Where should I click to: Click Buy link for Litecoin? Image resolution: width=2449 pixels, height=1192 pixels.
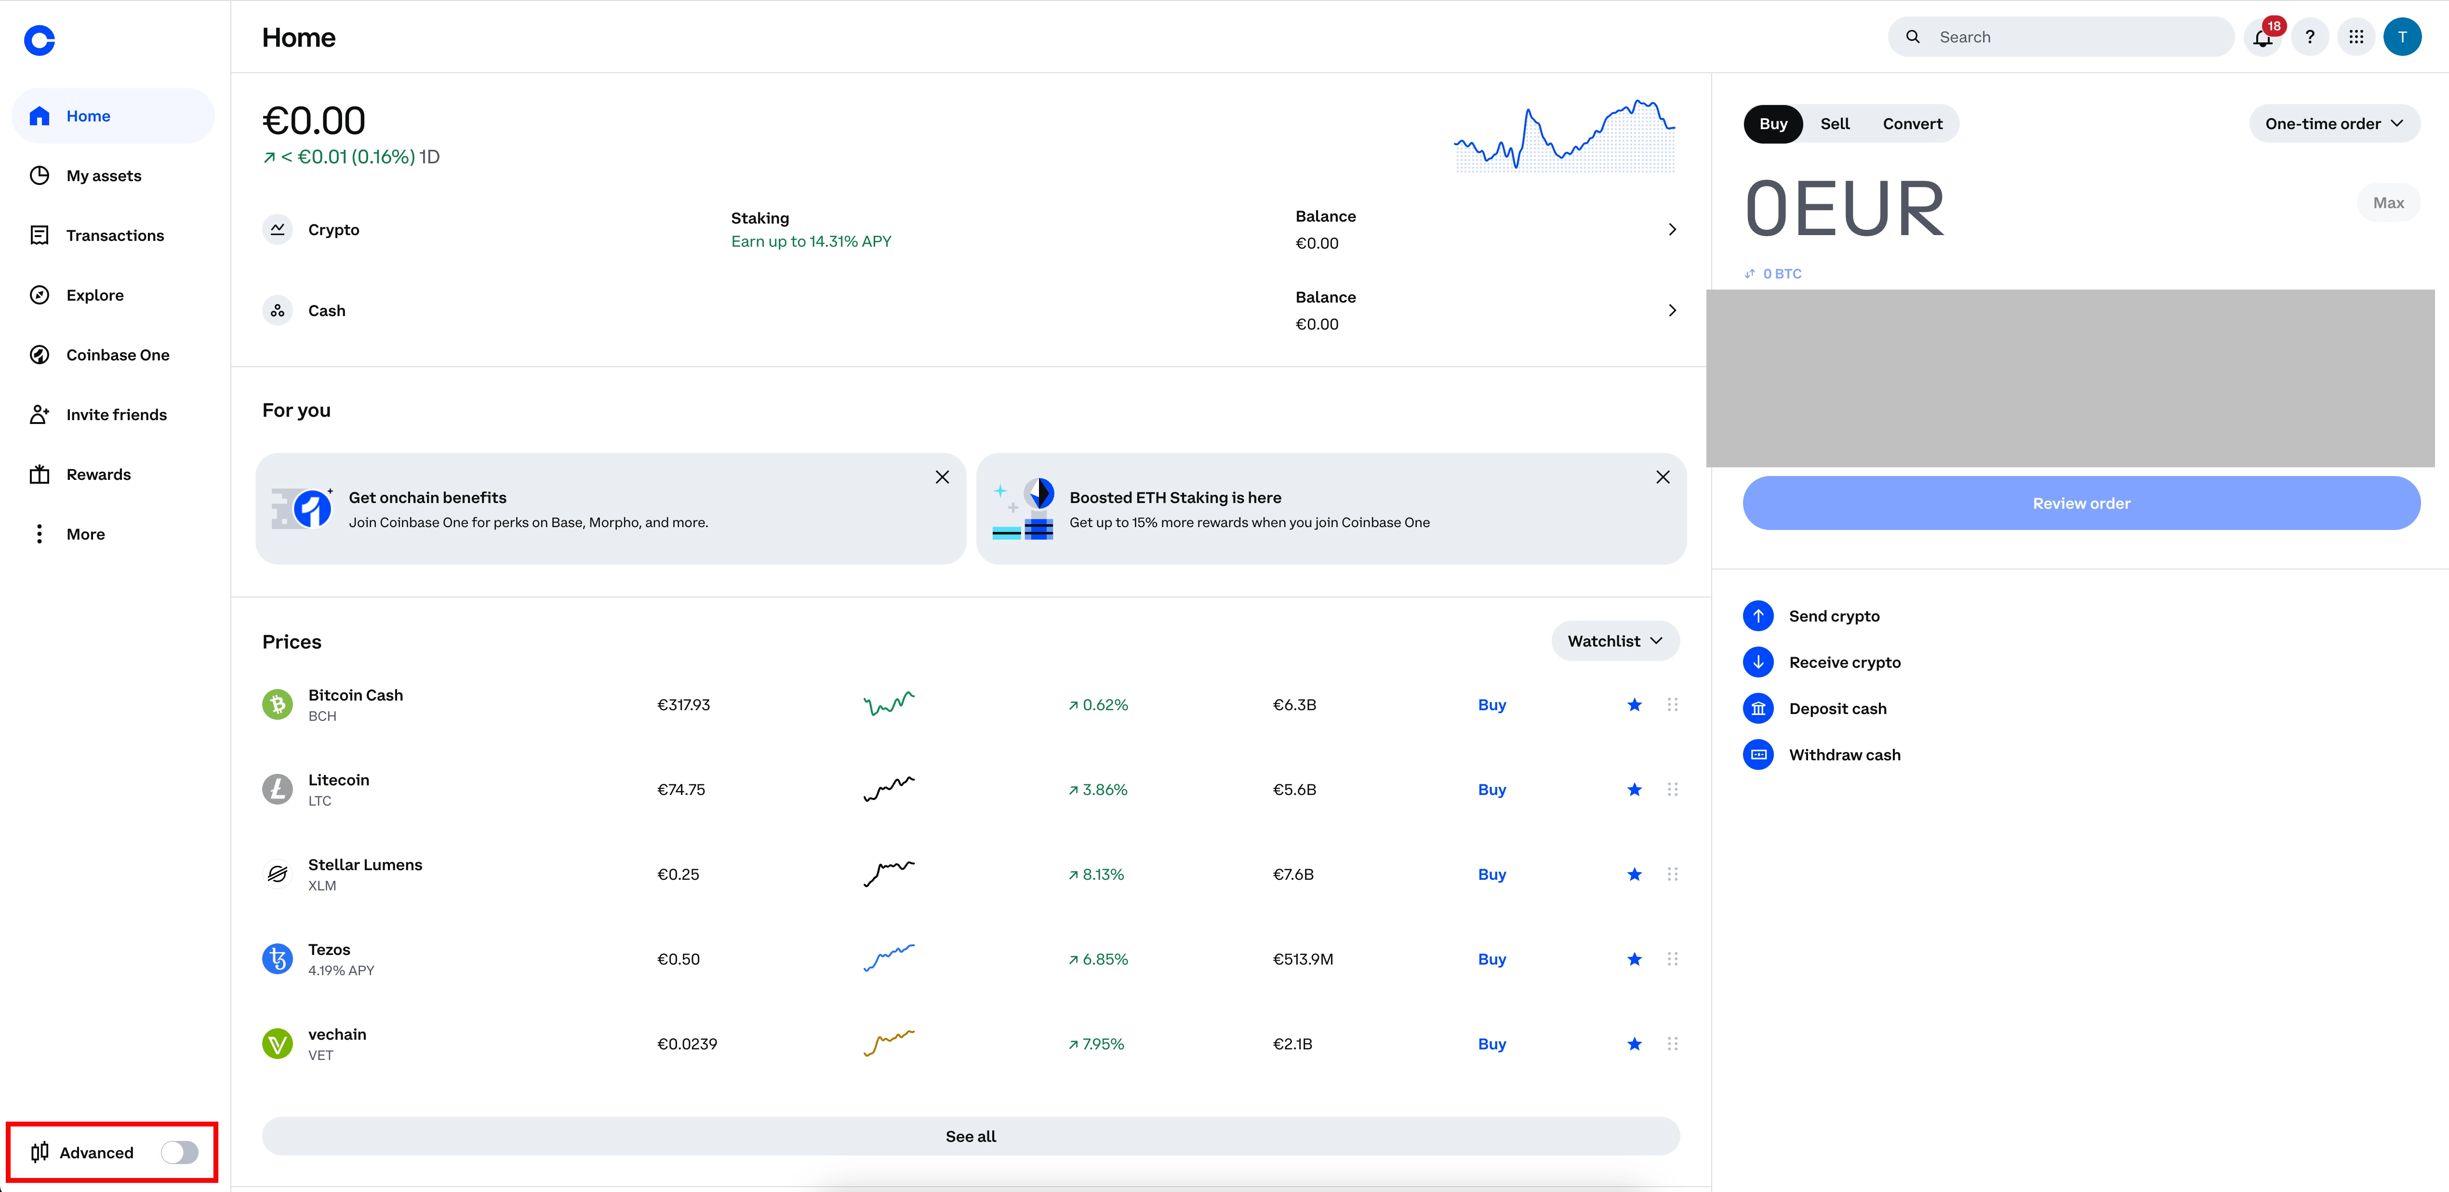click(x=1491, y=789)
